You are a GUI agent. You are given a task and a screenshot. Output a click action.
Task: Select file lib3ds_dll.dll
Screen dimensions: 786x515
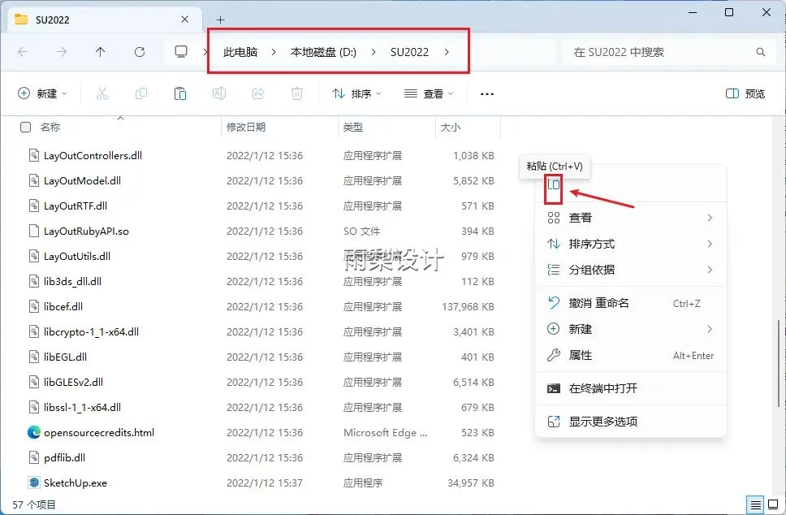click(72, 281)
